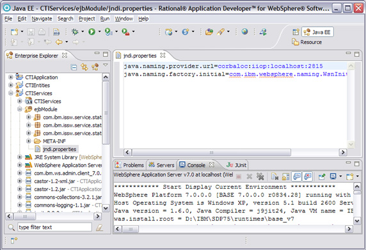Switch to the Java EE perspective
The image size is (366, 250).
coord(317,32)
